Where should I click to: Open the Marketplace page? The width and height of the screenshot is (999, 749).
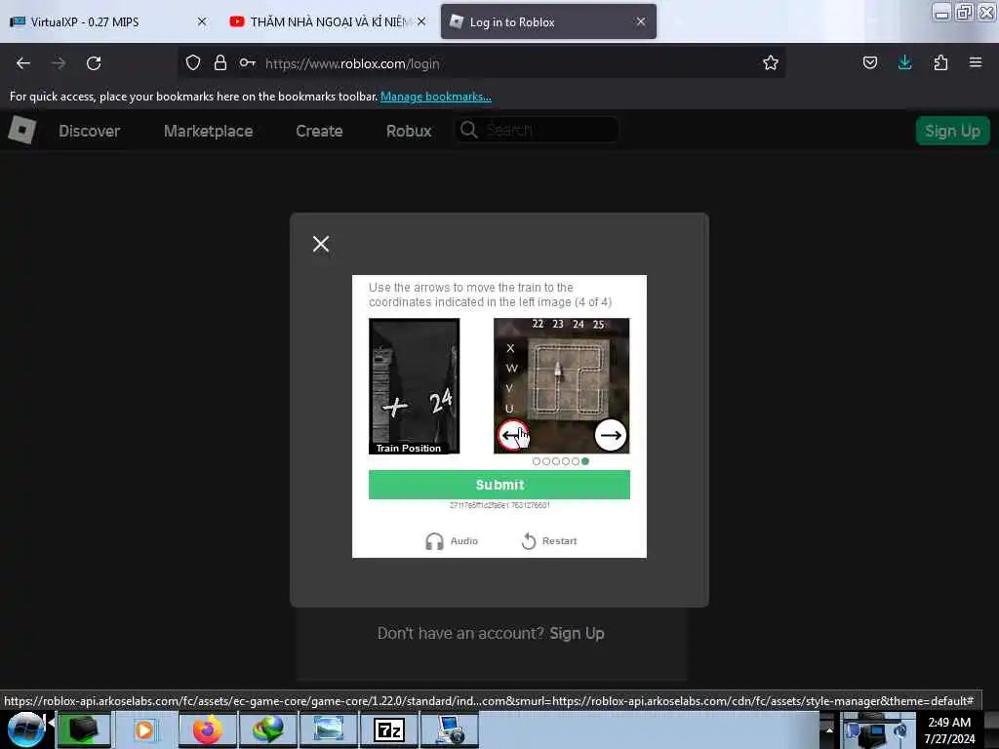209,131
